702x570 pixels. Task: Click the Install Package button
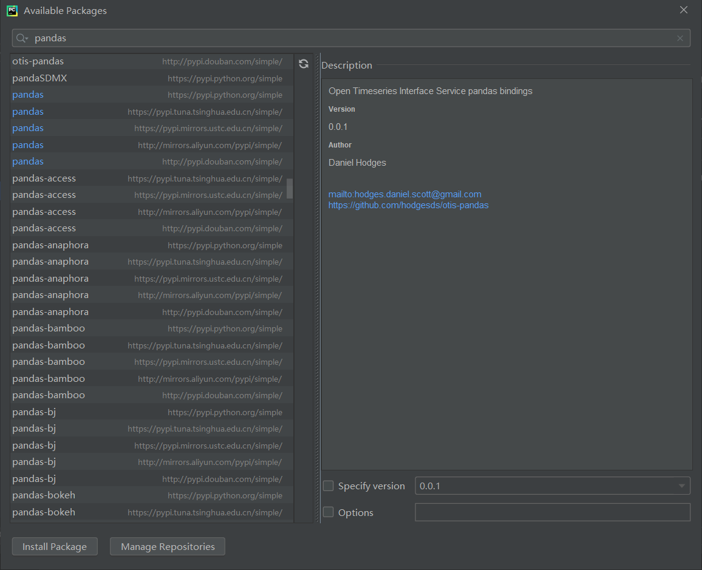coord(55,546)
